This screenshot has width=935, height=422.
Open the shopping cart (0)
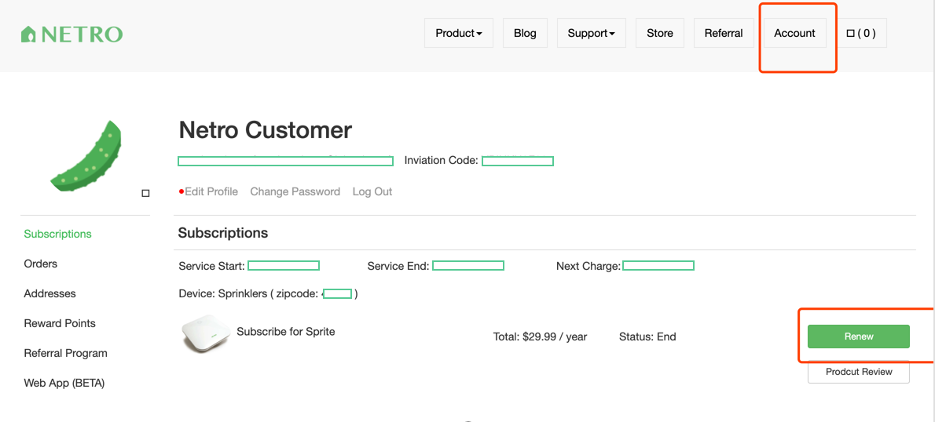tap(861, 33)
